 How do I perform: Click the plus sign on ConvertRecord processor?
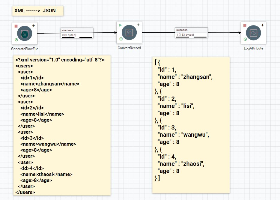coord(138,25)
